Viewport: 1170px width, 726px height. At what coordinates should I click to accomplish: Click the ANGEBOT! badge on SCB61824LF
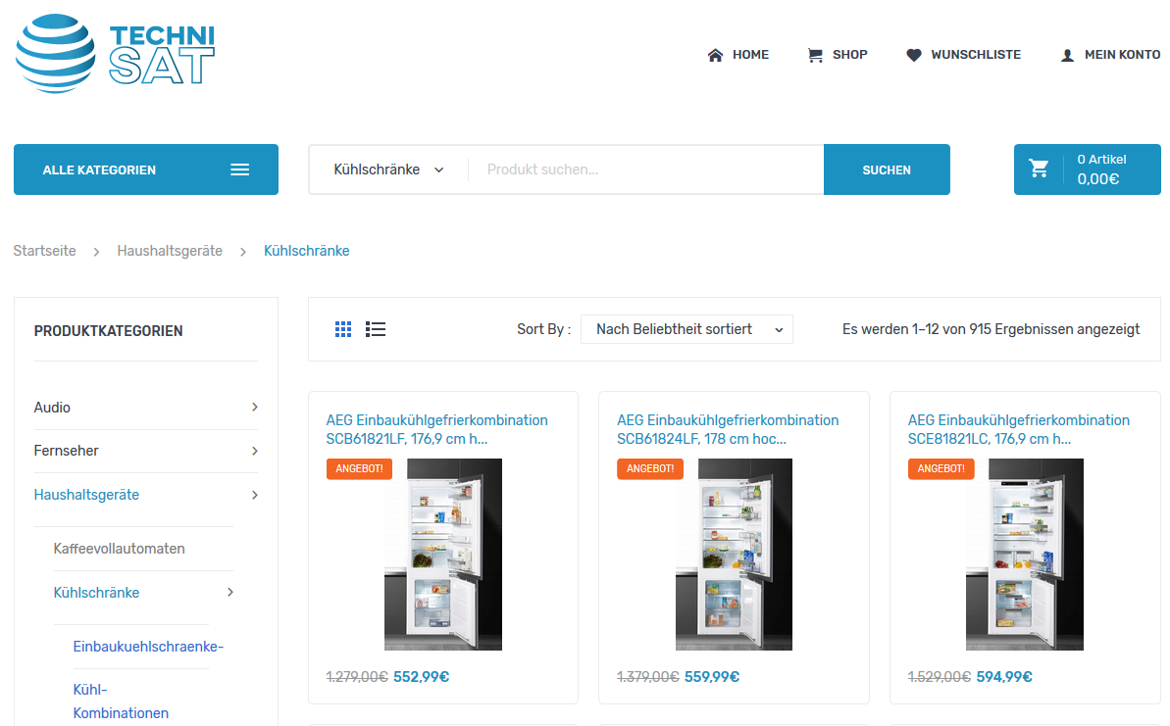click(x=650, y=469)
